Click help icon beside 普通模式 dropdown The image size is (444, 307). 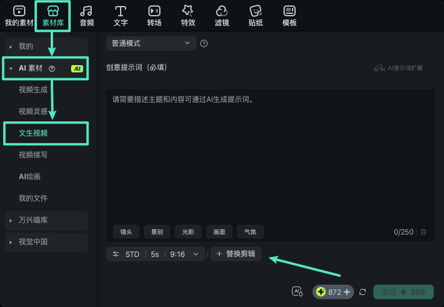[x=204, y=43]
